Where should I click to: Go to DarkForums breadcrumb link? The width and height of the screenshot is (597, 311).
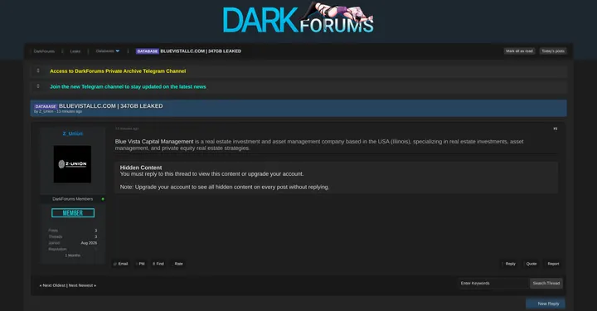44,51
